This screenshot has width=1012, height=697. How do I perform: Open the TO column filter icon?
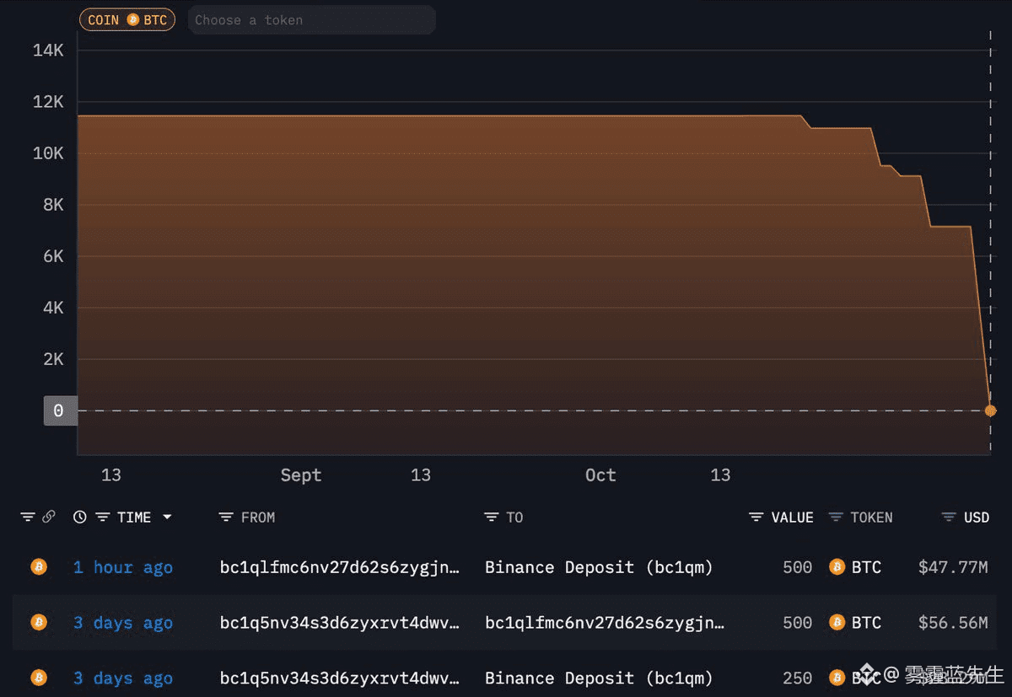(492, 517)
